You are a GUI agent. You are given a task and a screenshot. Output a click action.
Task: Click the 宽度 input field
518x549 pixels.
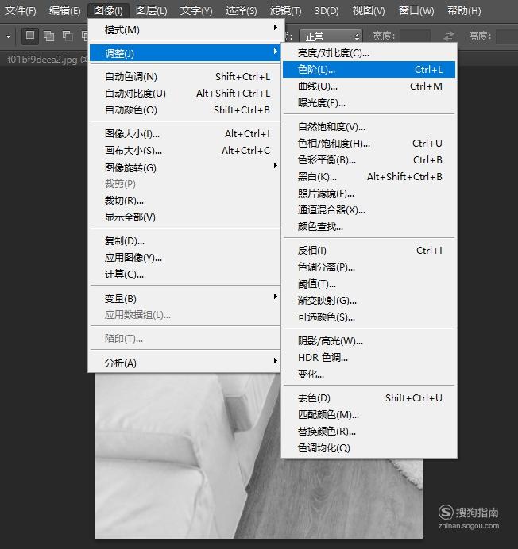(415, 36)
